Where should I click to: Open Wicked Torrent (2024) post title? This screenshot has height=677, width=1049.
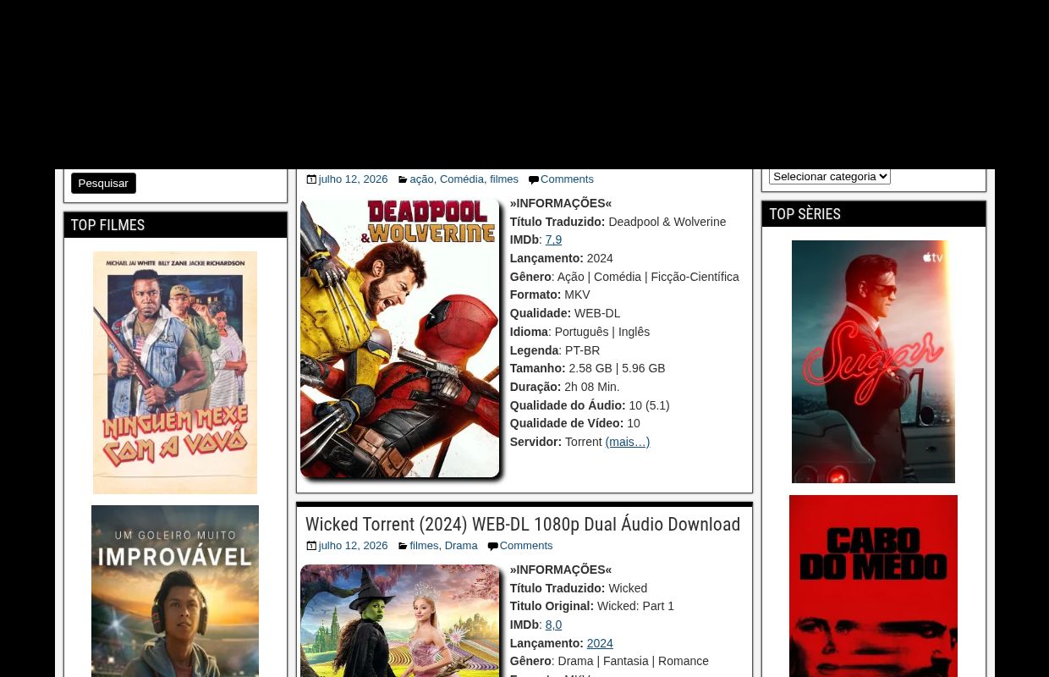point(523,525)
